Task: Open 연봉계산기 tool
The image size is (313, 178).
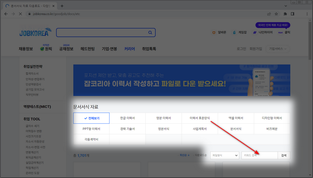Action: pos(32,152)
